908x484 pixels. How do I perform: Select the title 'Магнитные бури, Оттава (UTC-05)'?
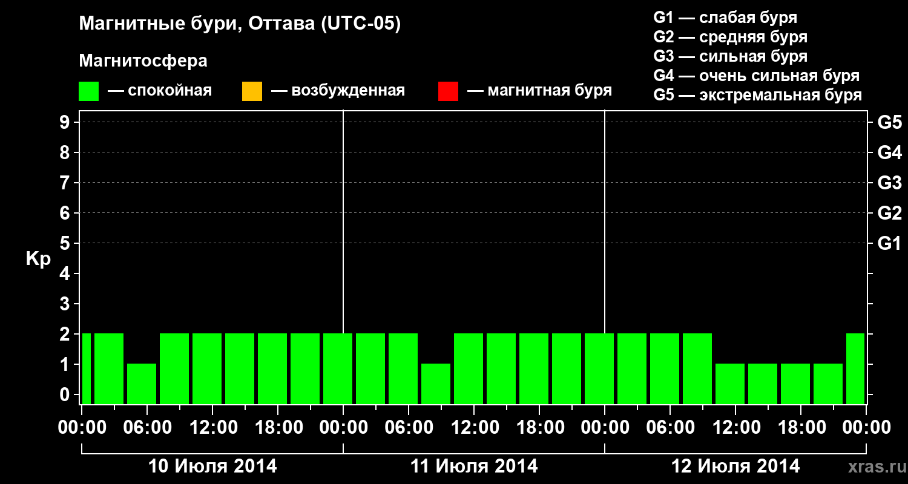240,24
